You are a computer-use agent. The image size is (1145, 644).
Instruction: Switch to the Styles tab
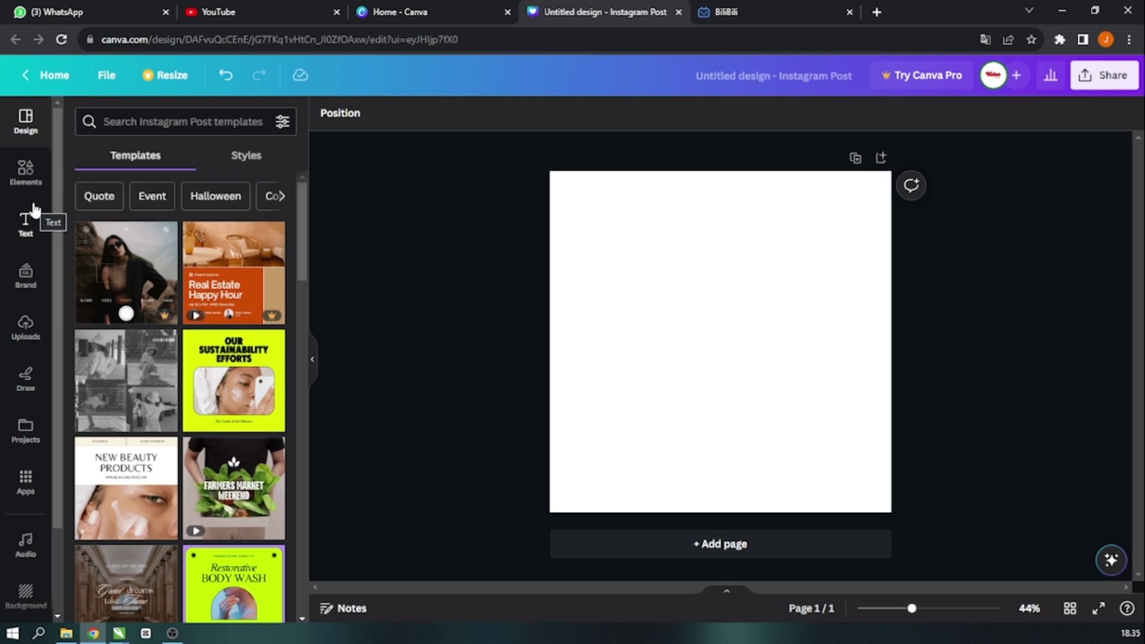246,155
